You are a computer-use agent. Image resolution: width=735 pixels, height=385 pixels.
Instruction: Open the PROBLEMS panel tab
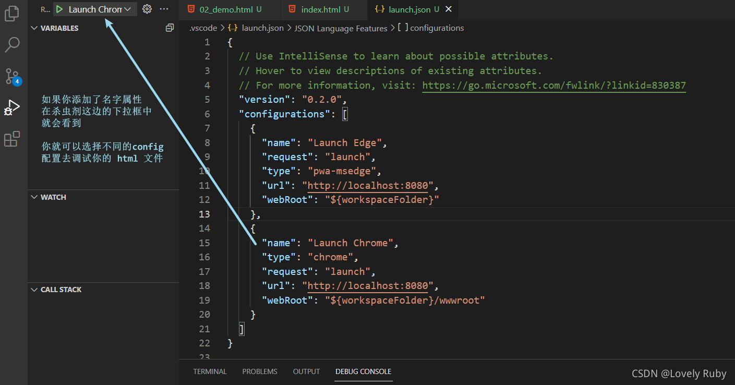(x=260, y=371)
